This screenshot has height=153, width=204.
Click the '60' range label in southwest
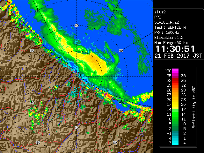[x=38, y=142]
